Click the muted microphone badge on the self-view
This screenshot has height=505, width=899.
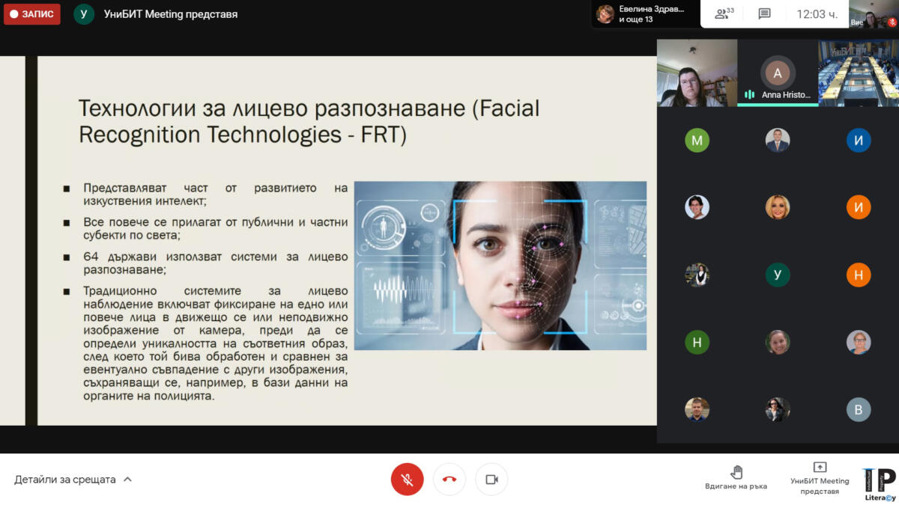(892, 22)
